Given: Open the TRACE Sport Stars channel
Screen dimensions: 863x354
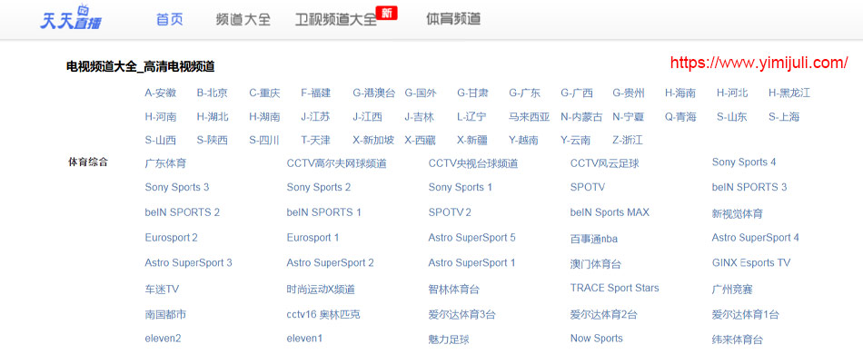Looking at the screenshot, I should tap(614, 288).
